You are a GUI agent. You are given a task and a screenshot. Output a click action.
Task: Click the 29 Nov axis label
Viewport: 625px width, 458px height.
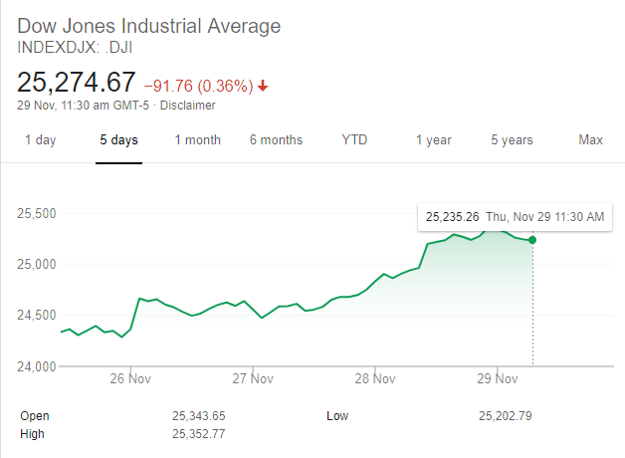(498, 378)
